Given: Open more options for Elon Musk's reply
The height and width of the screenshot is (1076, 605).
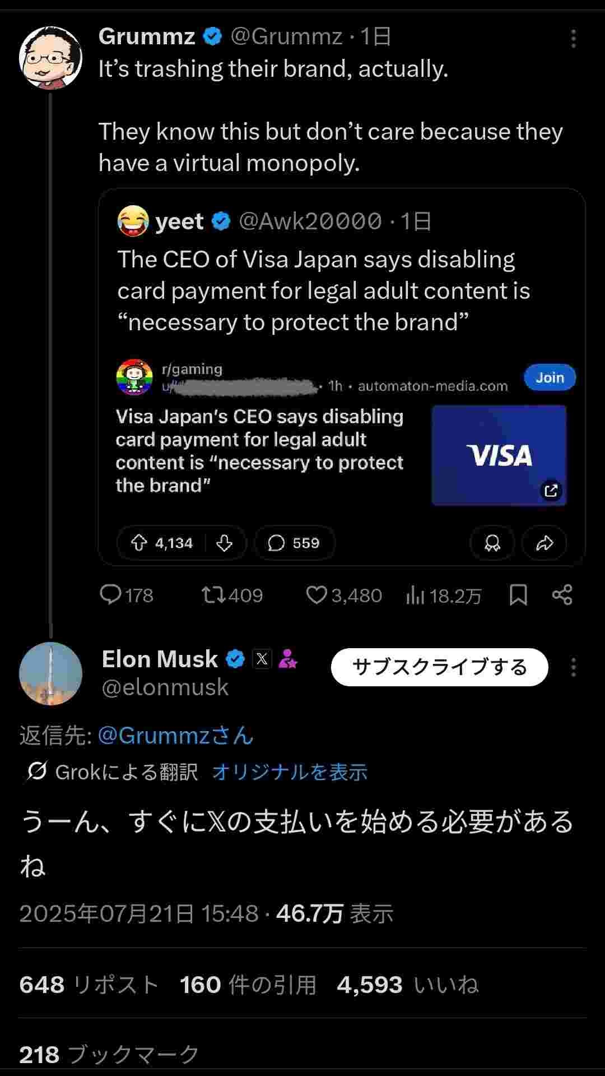Looking at the screenshot, I should tap(573, 667).
